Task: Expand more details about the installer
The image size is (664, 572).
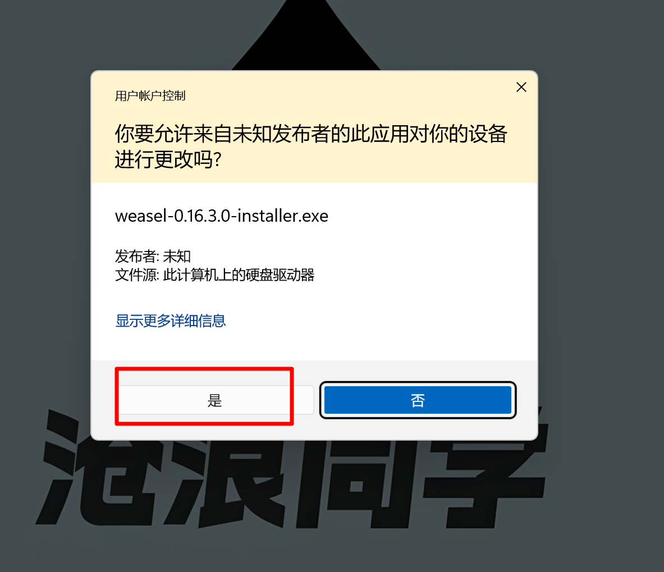Action: [x=170, y=321]
